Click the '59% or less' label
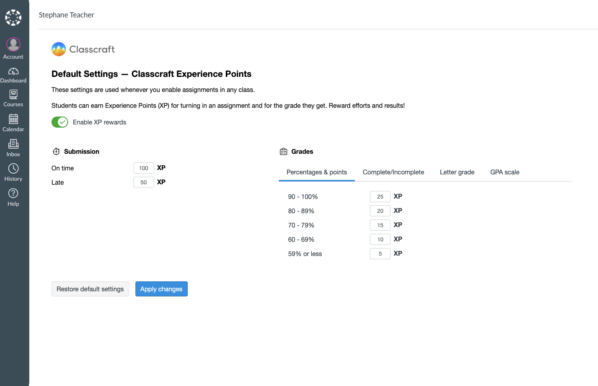Viewport: 598px width, 386px height. pyautogui.click(x=305, y=254)
